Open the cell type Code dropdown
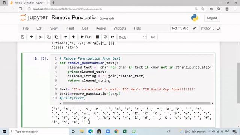Screen dimensions: 240x135 coord(132,37)
